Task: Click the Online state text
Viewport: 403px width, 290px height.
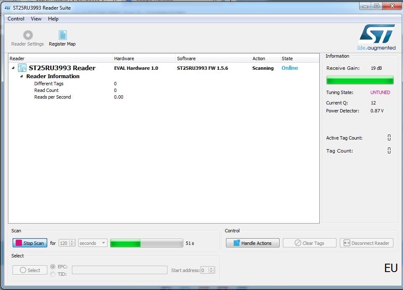Action: pyautogui.click(x=290, y=68)
